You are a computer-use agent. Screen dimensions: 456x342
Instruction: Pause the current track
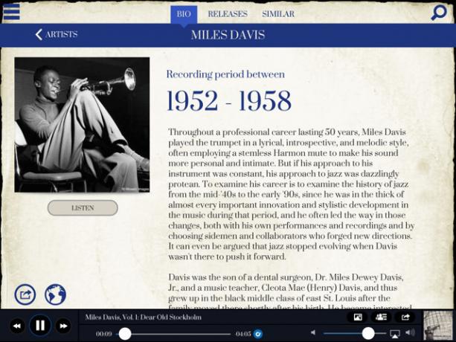pos(40,326)
